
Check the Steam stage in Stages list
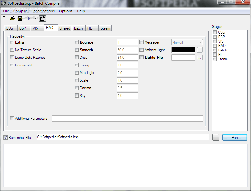pos(215,59)
